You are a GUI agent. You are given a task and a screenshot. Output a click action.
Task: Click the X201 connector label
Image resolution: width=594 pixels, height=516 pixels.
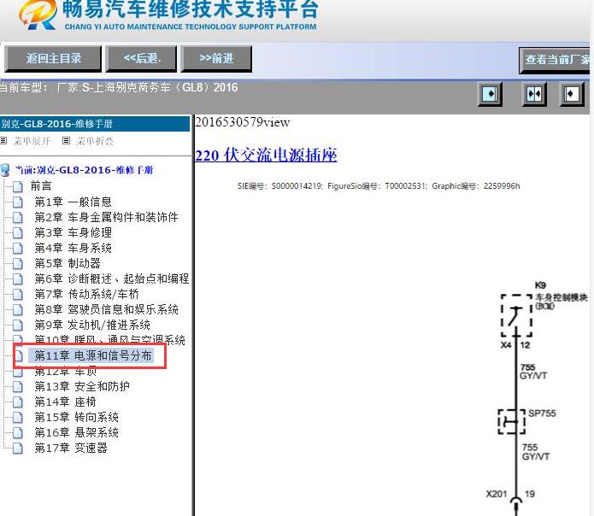[x=497, y=494]
